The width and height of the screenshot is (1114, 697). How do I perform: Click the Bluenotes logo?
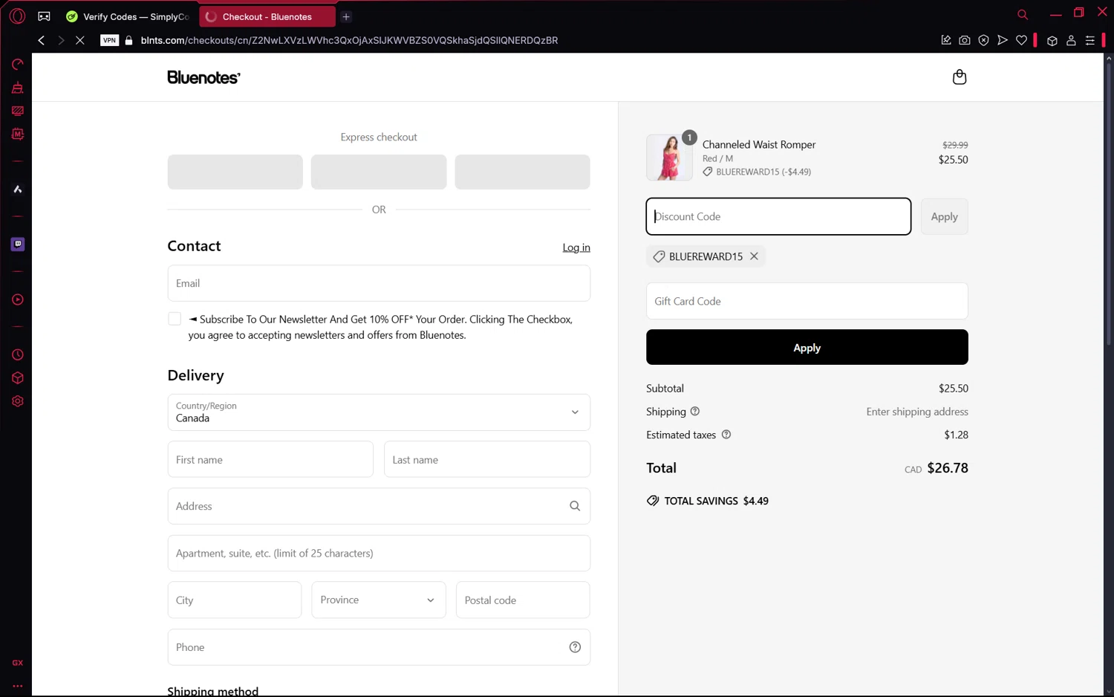point(203,77)
